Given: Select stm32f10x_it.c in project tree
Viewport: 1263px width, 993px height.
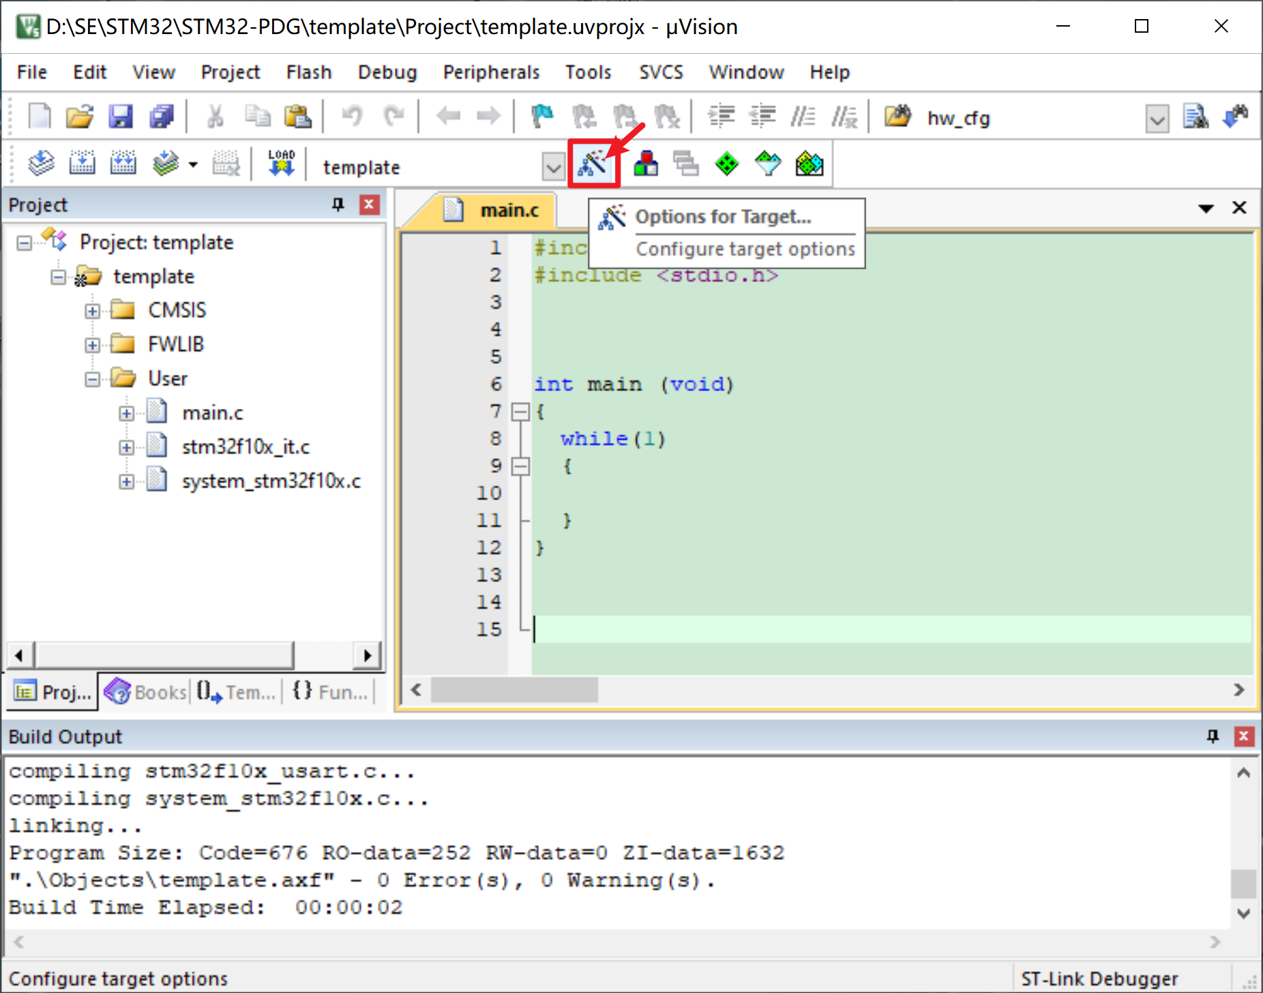Looking at the screenshot, I should pos(246,446).
